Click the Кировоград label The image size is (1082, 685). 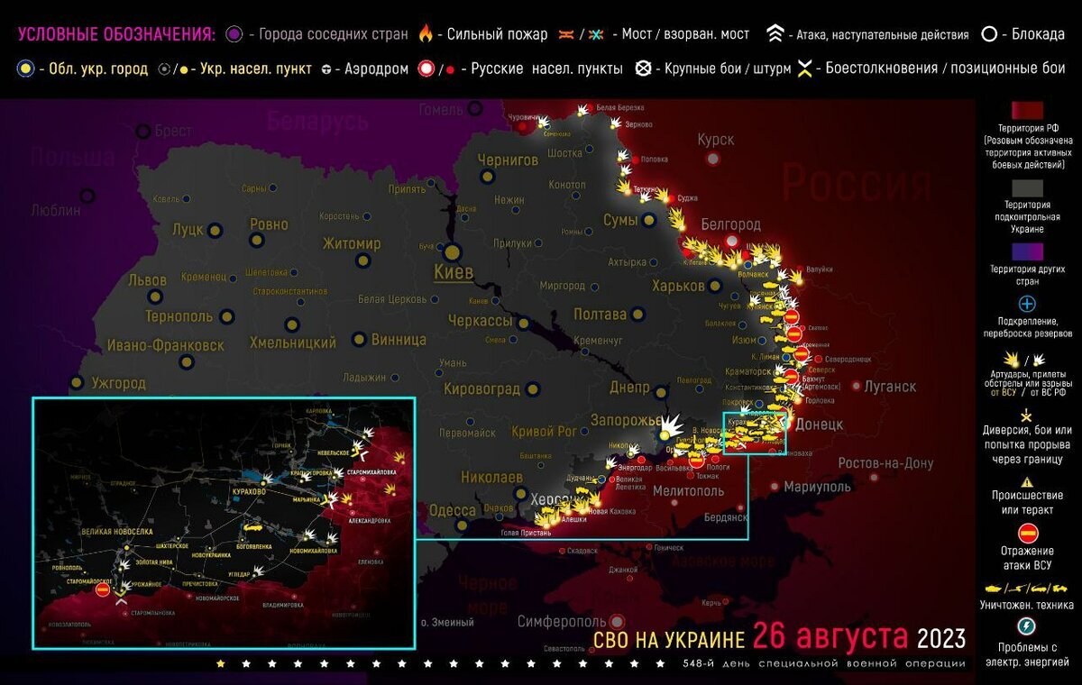click(x=481, y=389)
